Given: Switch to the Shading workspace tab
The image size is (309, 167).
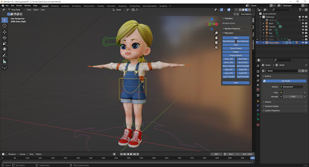Looking at the screenshot, I should click(100, 6).
